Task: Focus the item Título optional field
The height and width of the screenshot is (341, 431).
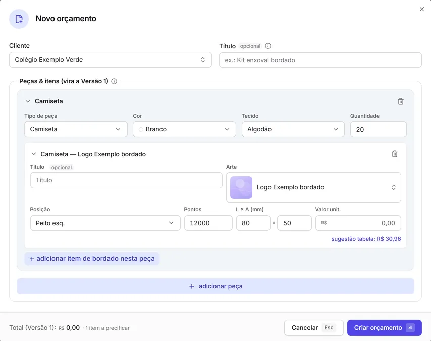Action: click(x=126, y=180)
